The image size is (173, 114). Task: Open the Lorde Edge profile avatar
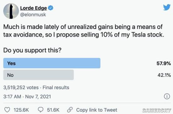11,11
